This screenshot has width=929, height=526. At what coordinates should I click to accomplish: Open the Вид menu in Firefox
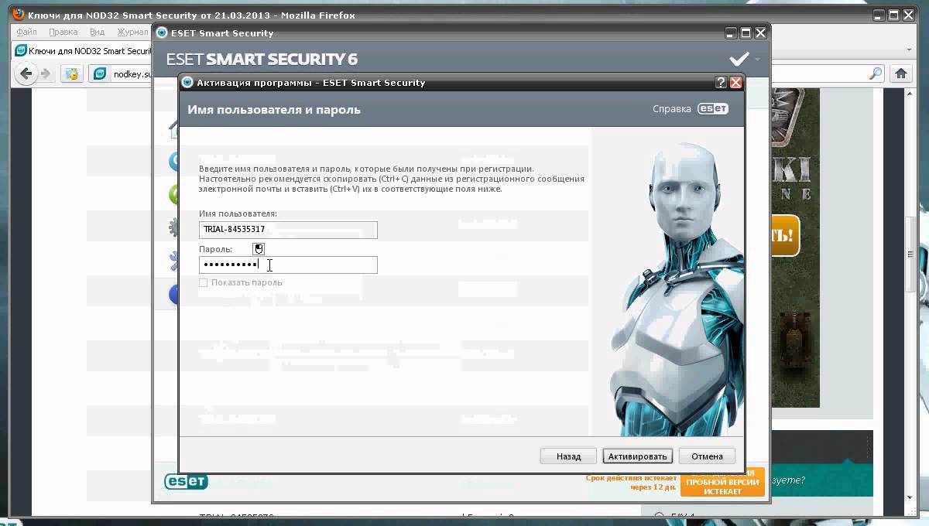point(97,32)
